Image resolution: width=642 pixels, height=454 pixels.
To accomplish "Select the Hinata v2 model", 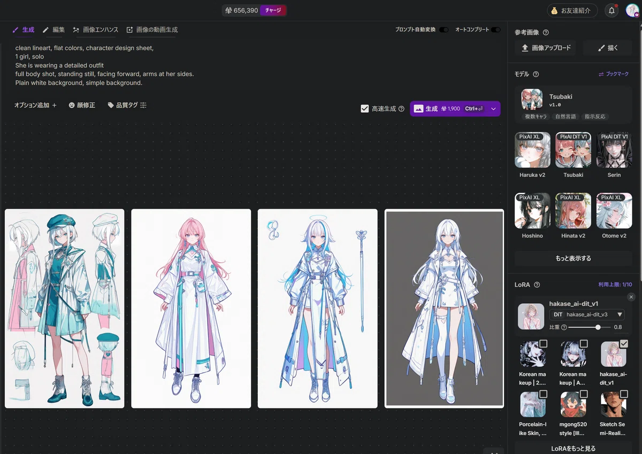I will [x=573, y=211].
